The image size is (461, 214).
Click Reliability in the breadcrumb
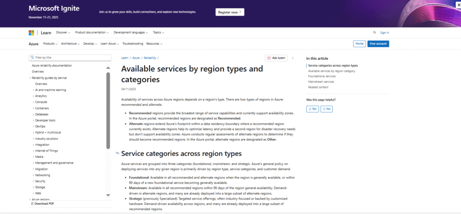[x=150, y=58]
